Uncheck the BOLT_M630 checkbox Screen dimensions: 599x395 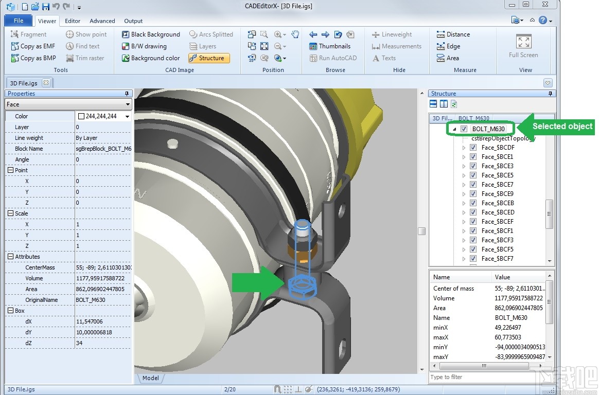click(x=464, y=129)
